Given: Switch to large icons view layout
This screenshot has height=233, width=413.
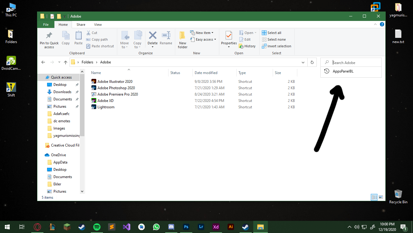Looking at the screenshot, I should (x=381, y=197).
